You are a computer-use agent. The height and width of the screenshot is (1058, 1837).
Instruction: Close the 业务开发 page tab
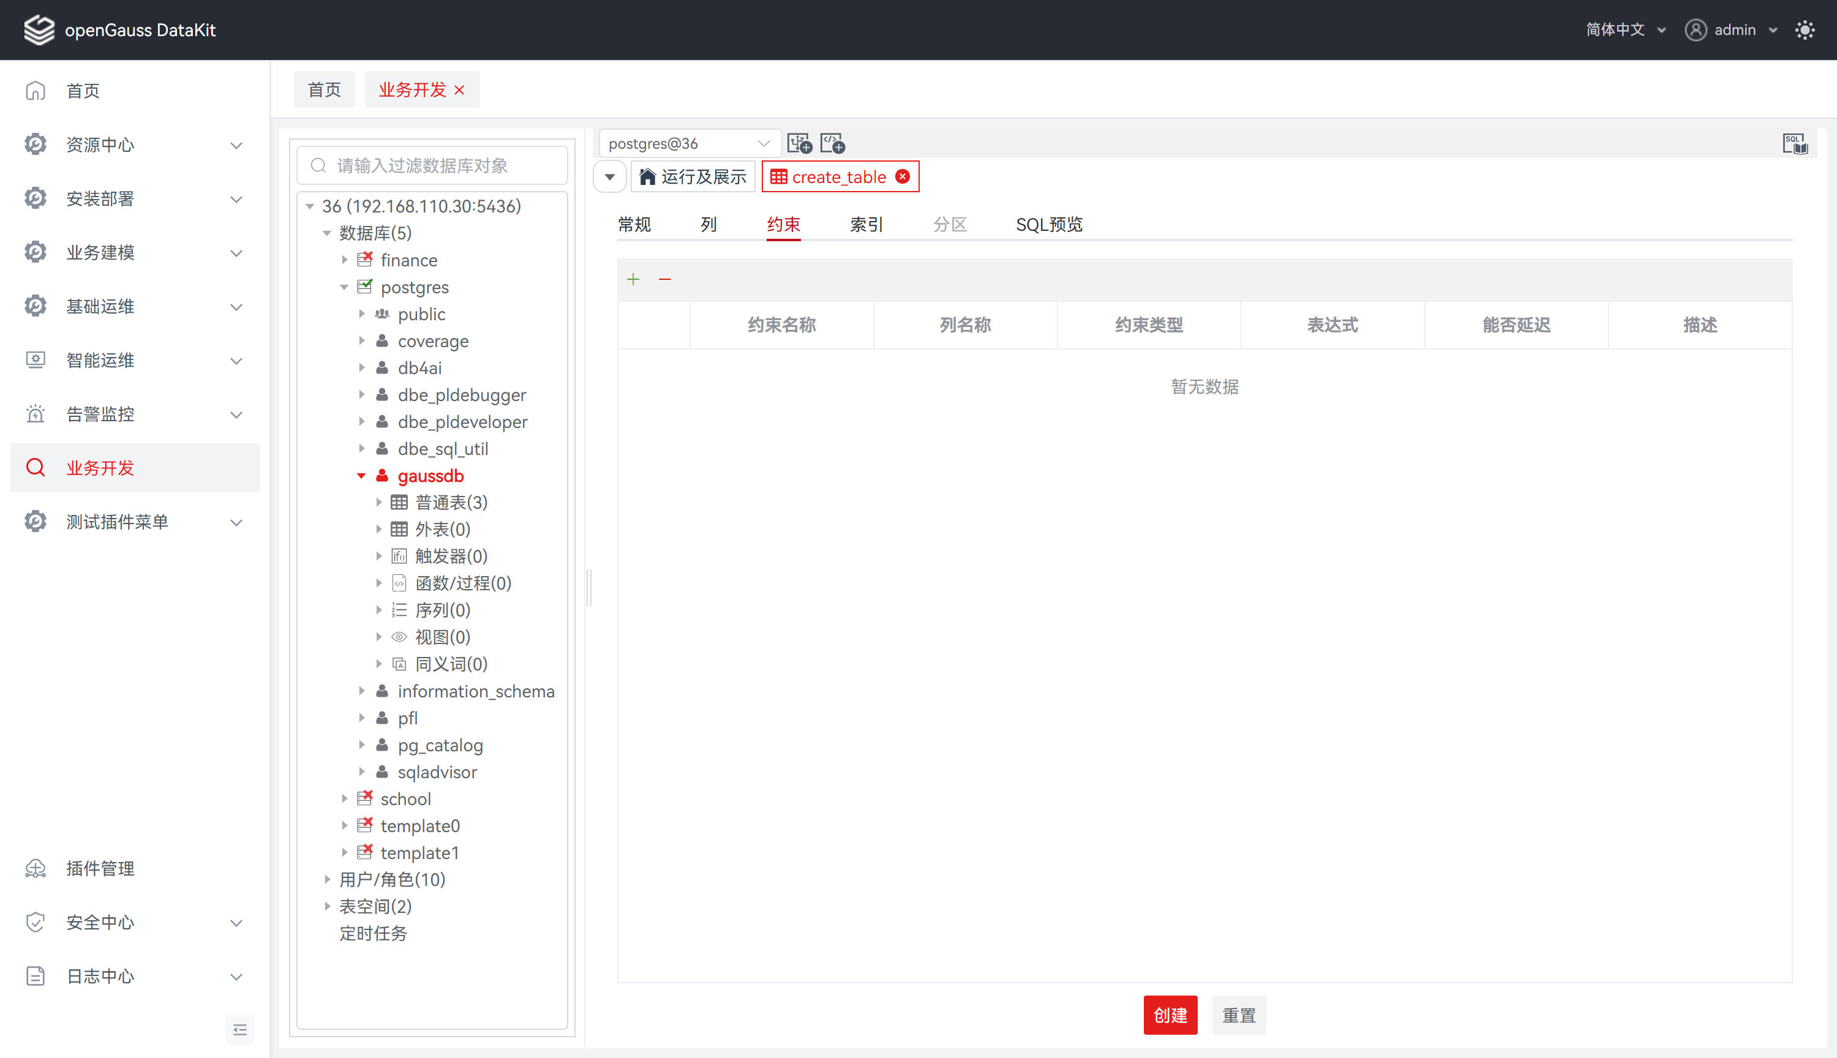[460, 90]
